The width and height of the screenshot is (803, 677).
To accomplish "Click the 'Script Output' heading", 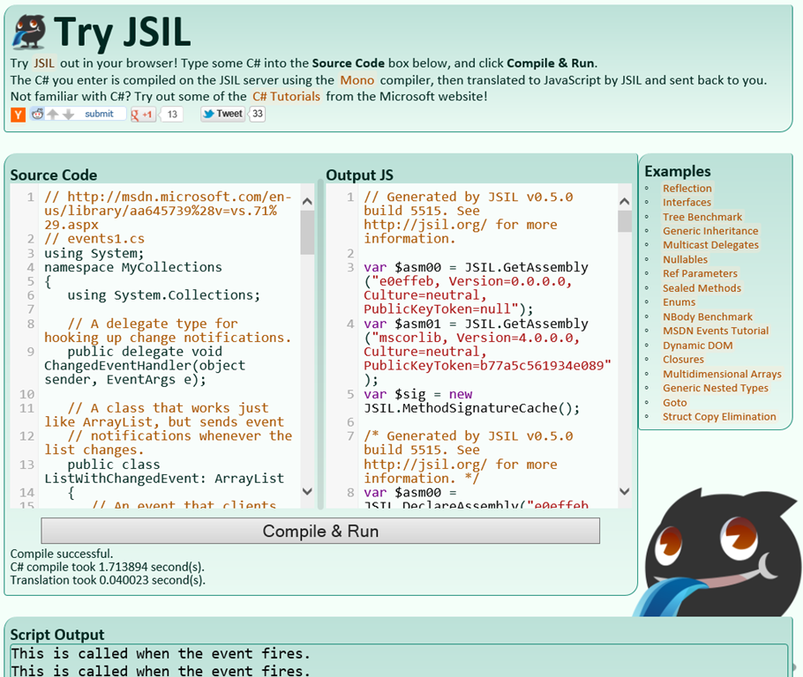I will 57,635.
